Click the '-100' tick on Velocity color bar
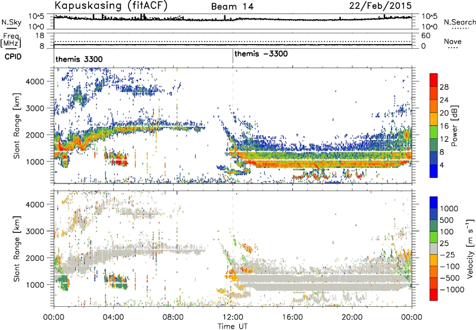 tap(450, 266)
